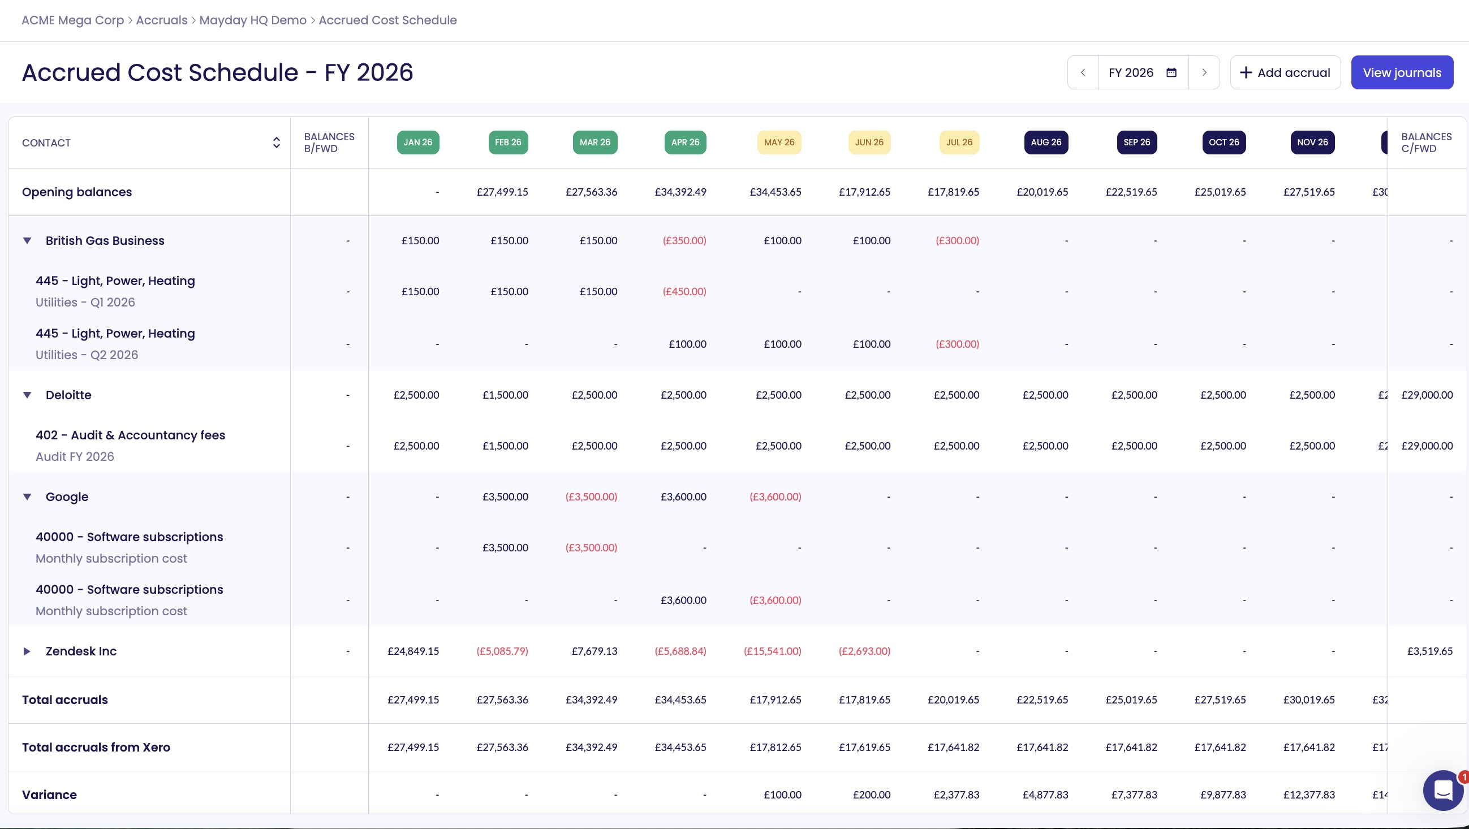Open Mayday HQ Demo breadcrumb
Image resolution: width=1469 pixels, height=829 pixels.
(253, 20)
